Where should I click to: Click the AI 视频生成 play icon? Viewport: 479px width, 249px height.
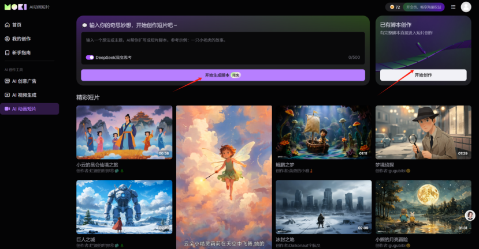[x=8, y=95]
